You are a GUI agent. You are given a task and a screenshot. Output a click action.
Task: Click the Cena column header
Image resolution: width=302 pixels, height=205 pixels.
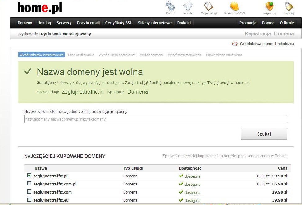pyautogui.click(x=282, y=168)
